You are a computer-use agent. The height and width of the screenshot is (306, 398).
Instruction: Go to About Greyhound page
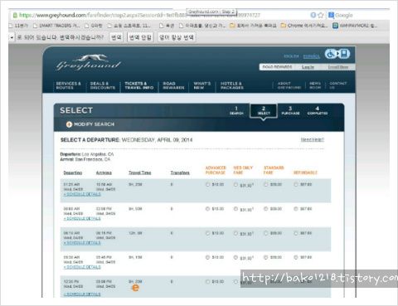click(x=289, y=85)
